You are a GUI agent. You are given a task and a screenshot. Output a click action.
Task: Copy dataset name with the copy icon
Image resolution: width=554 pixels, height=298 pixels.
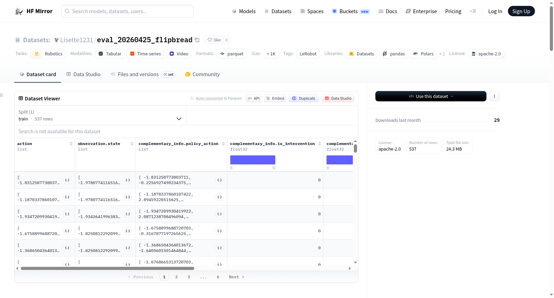(x=197, y=40)
